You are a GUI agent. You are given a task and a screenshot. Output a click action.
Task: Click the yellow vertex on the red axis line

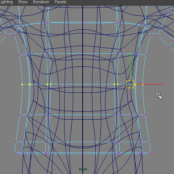143,84
